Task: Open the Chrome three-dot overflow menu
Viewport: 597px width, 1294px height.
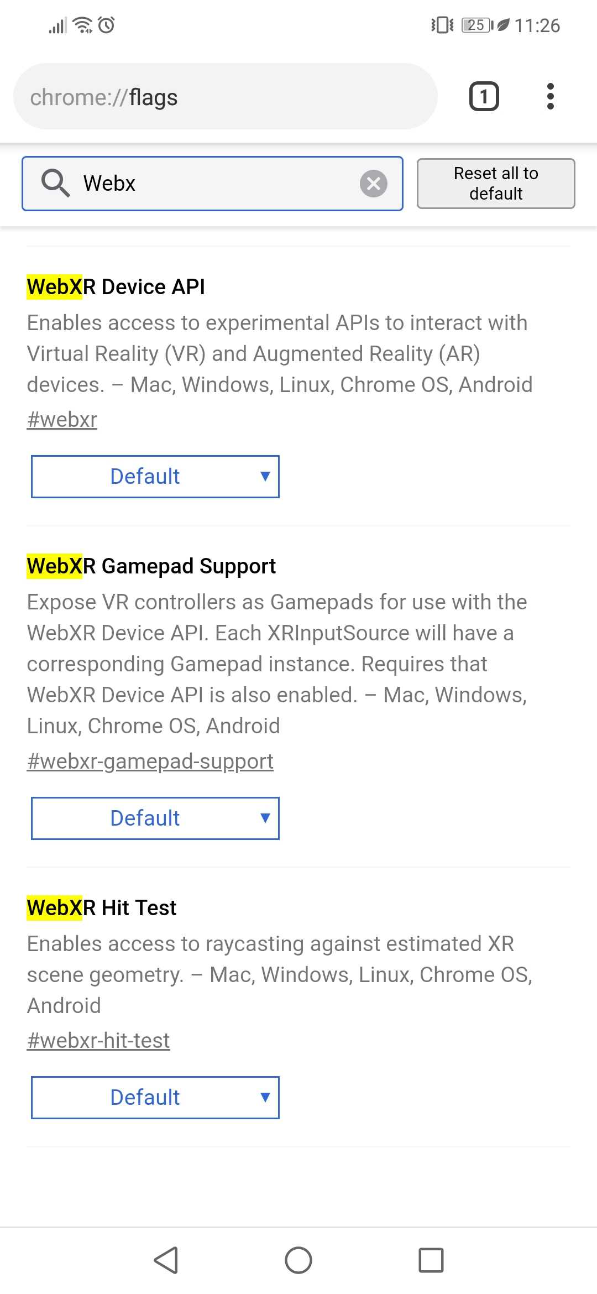Action: pyautogui.click(x=551, y=96)
